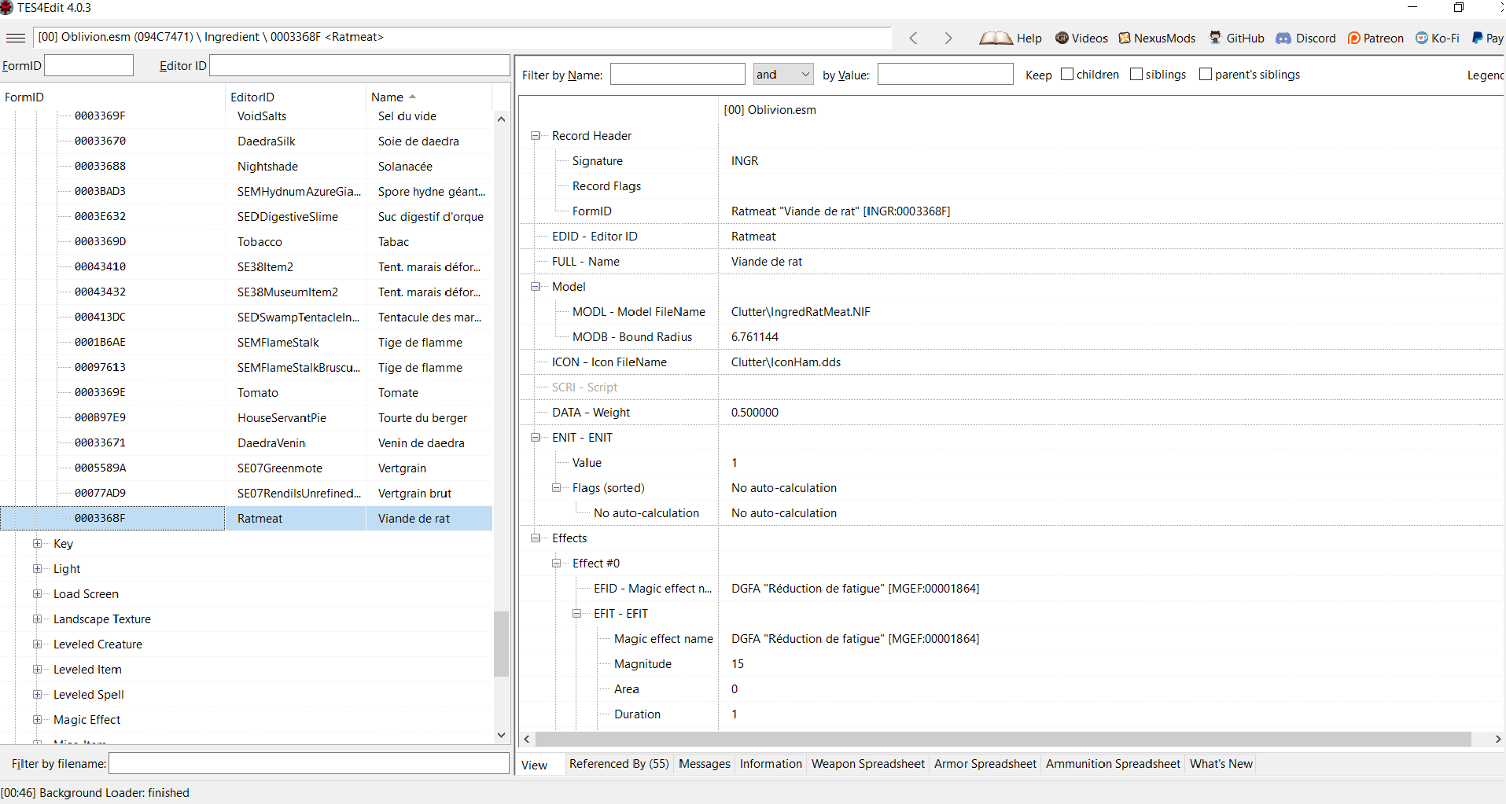Screen dimensions: 1506x804
Task: Open the Discord icon link
Action: 1305,38
